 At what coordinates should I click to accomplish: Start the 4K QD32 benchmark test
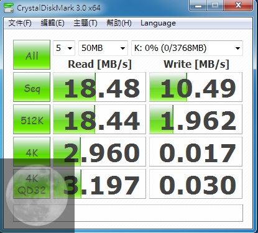[x=32, y=184]
